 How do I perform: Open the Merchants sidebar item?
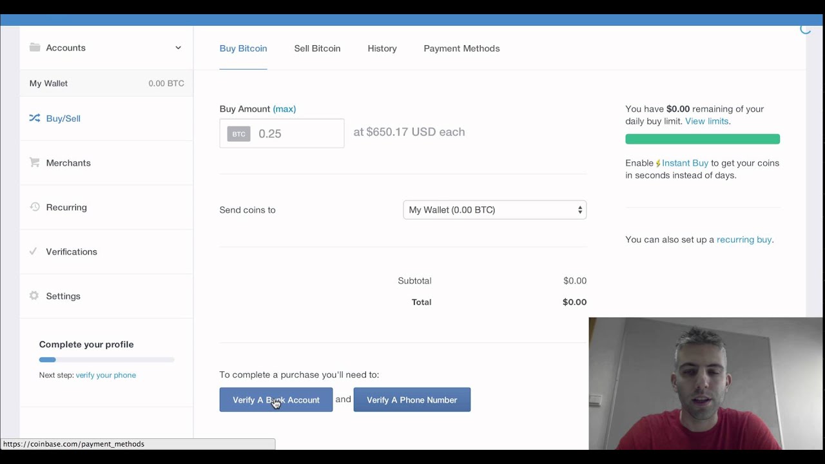[106, 163]
